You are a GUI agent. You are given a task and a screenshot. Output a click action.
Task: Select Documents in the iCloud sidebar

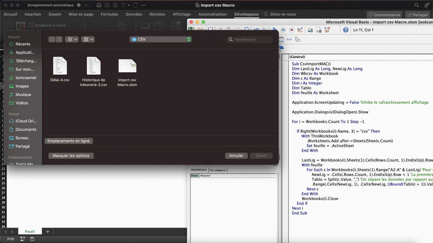pyautogui.click(x=26, y=130)
